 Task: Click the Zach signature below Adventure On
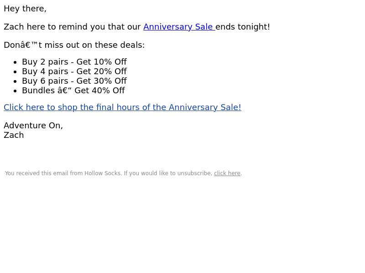(x=14, y=135)
